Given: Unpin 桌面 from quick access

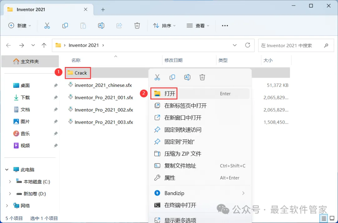Looking at the screenshot, I should tap(56, 86).
